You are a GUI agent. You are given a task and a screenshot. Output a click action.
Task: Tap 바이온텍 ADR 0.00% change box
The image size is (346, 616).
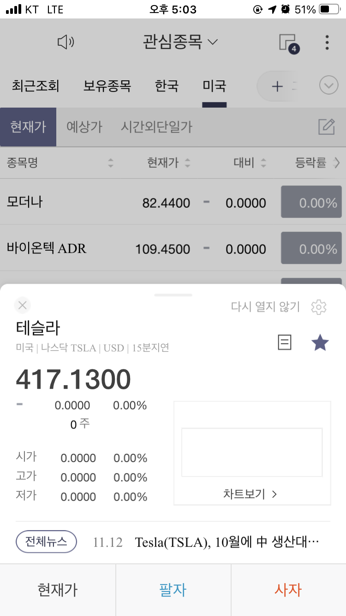click(311, 248)
